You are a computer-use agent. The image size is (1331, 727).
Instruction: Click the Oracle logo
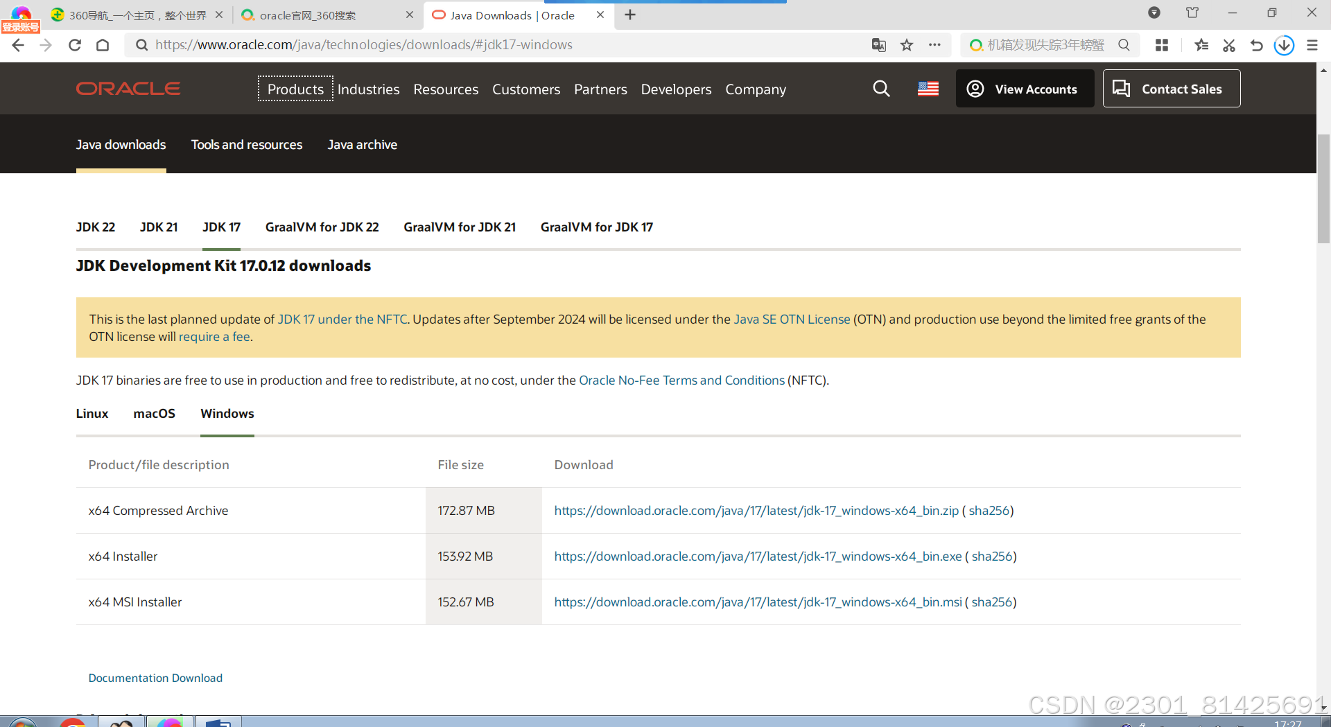tap(128, 89)
